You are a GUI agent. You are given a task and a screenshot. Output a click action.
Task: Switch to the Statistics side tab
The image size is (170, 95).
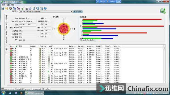(x=6, y=26)
